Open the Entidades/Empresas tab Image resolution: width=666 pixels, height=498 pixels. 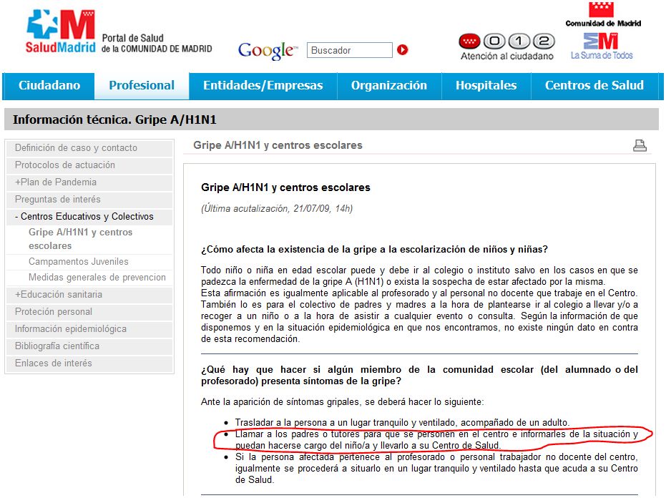[263, 86]
